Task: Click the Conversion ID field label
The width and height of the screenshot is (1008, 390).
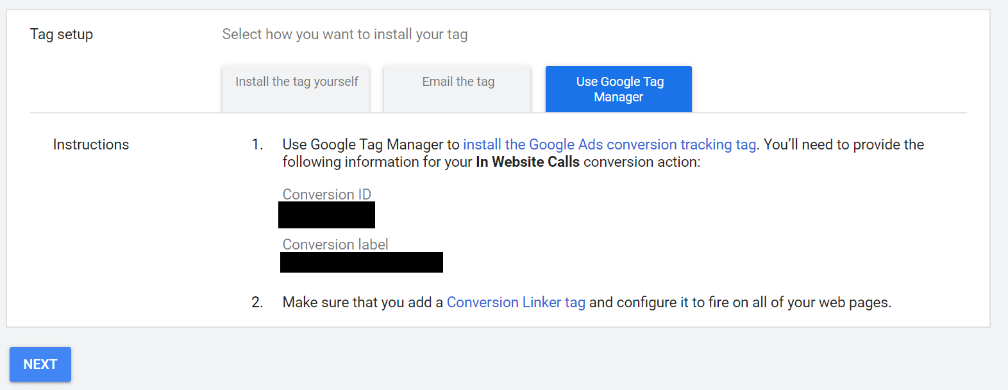Action: pyautogui.click(x=327, y=194)
